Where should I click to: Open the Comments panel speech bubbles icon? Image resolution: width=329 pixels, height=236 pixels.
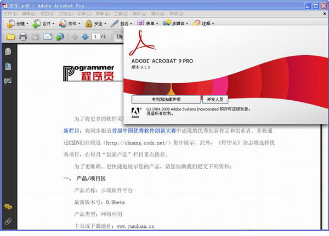(8, 207)
